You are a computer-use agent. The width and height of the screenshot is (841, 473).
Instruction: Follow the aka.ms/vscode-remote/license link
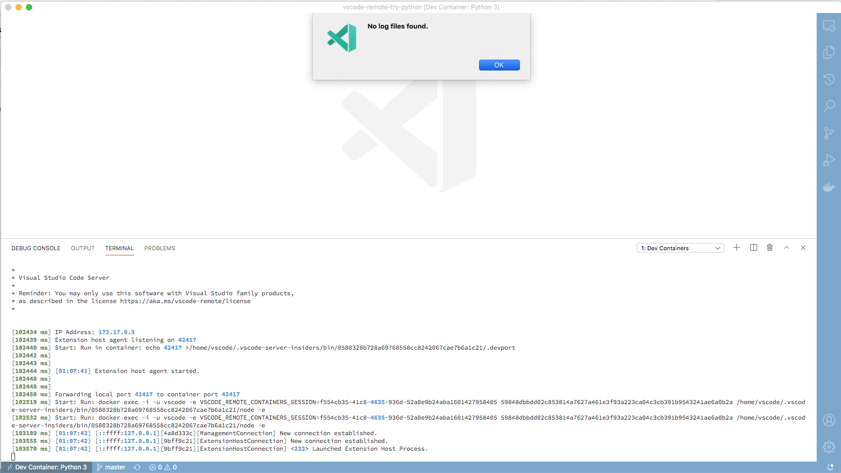click(x=185, y=301)
